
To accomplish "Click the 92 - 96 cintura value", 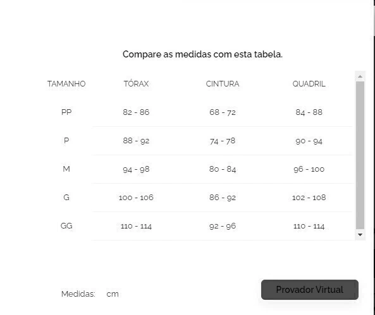I will [x=223, y=226].
